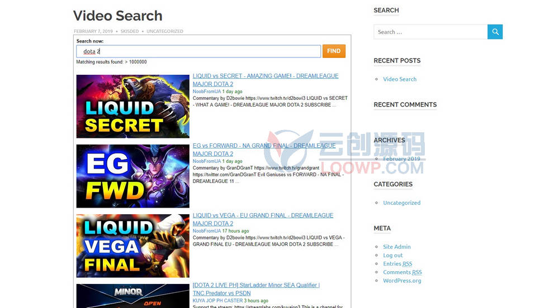559x308 pixels.
Task: Click the EG FWD video thumbnail
Action: click(132, 176)
